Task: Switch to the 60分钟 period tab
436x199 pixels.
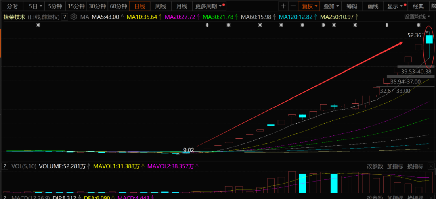Action: click(x=118, y=6)
